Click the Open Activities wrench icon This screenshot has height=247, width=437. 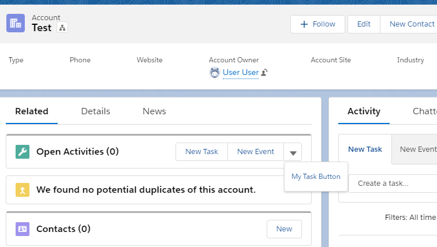click(22, 152)
